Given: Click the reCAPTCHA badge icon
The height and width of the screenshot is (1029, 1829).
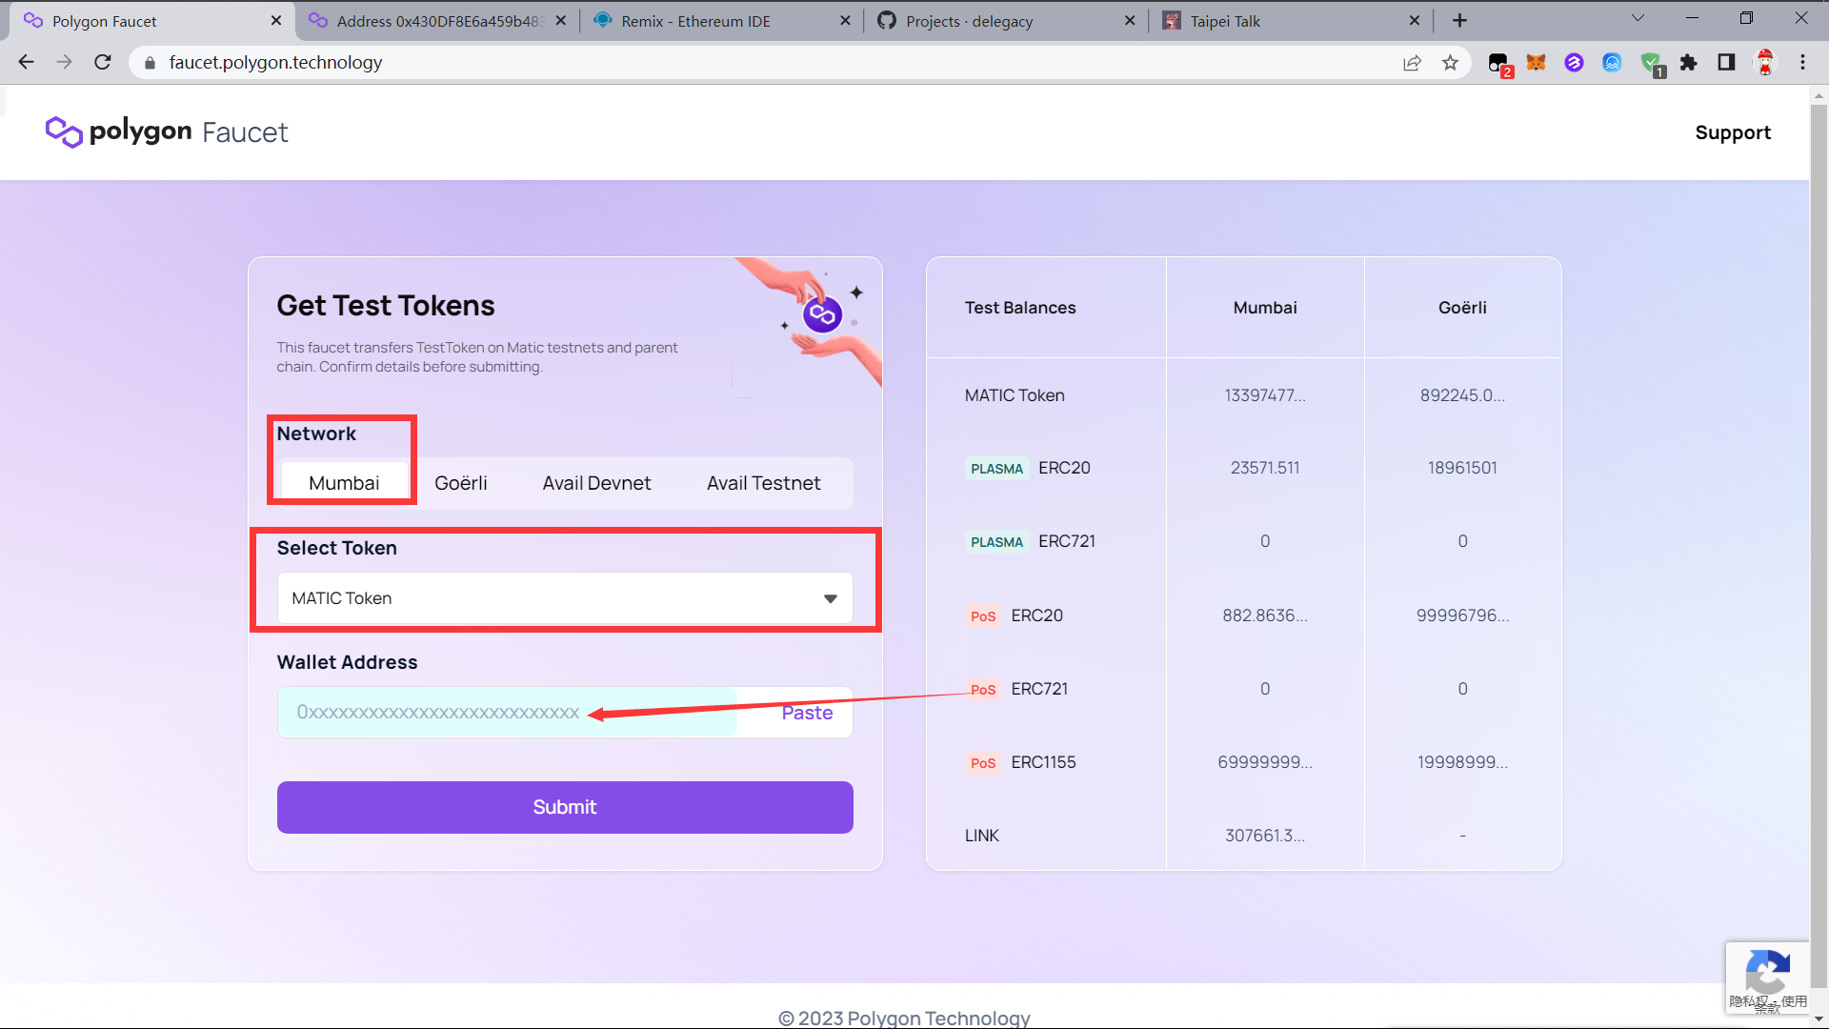Looking at the screenshot, I should 1767,974.
